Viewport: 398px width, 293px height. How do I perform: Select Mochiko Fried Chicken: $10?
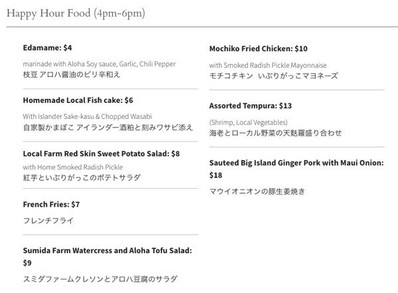coord(258,49)
